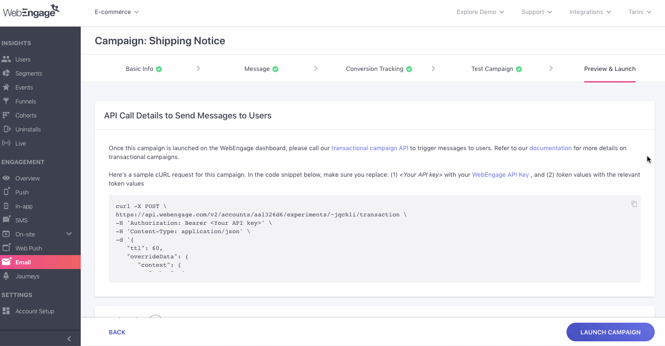This screenshot has width=665, height=346.
Task: Open the WebEngage API Key link
Action: pyautogui.click(x=500, y=174)
